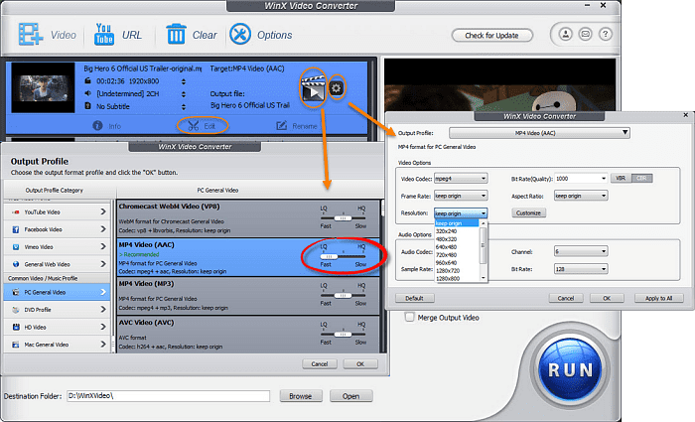
Task: Click the scissors Edit icon
Action: [x=194, y=126]
